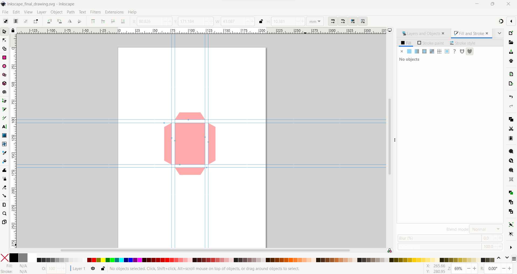517x274 pixels.
Task: Switch to Stroke paint tab
Action: coord(431,43)
